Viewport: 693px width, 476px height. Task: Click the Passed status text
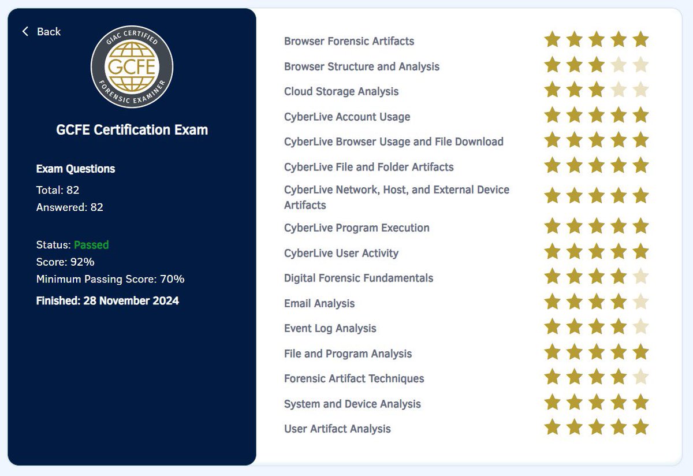coord(91,245)
